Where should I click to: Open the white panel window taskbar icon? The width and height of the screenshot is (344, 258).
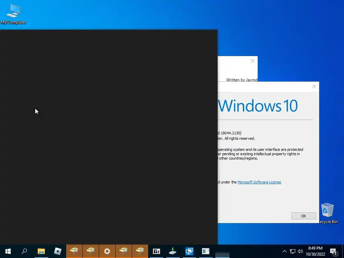[206, 251]
